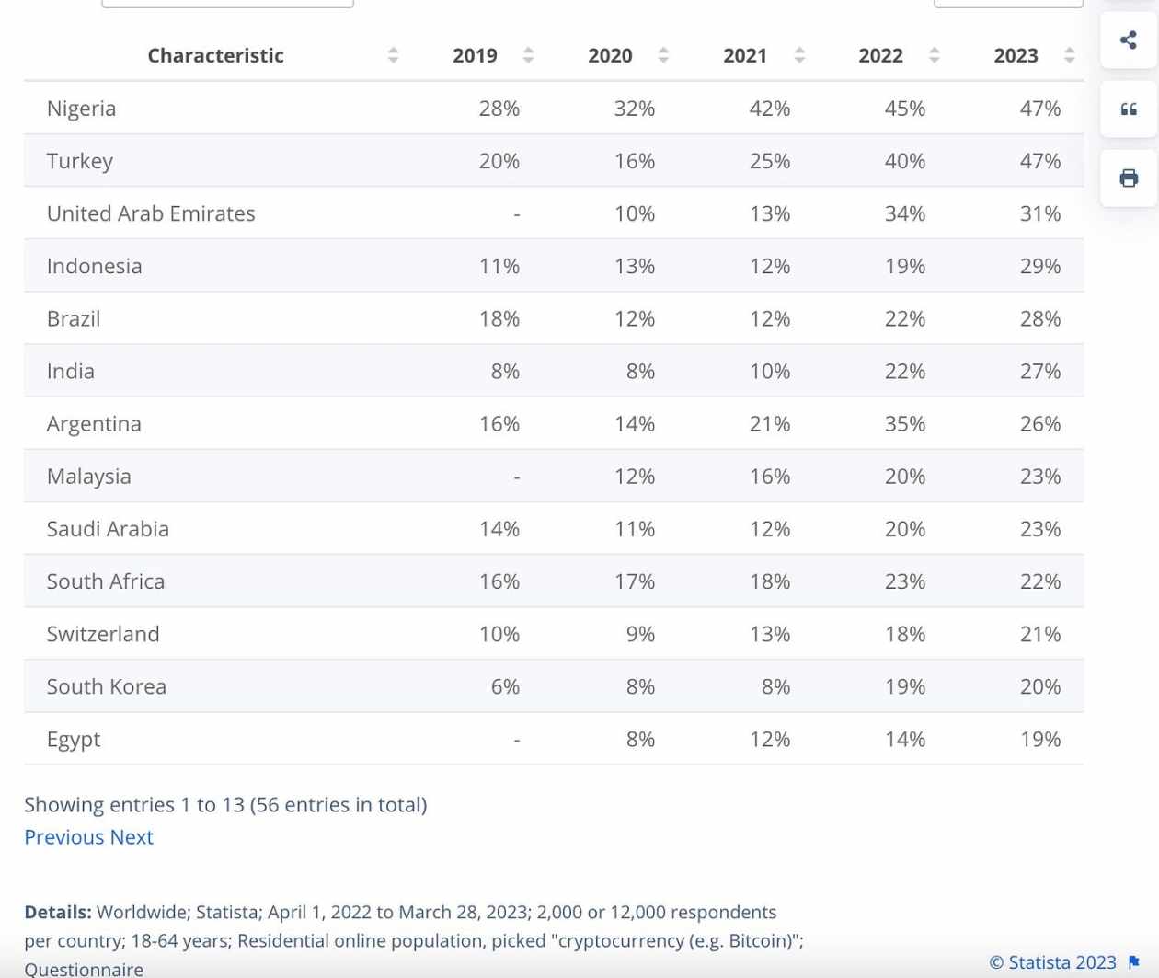1159x978 pixels.
Task: Click the South Korea row label
Action: [x=107, y=687]
